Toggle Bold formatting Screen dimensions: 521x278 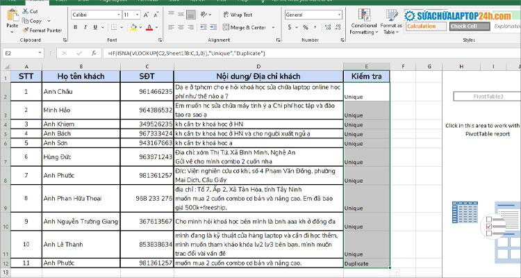point(74,28)
